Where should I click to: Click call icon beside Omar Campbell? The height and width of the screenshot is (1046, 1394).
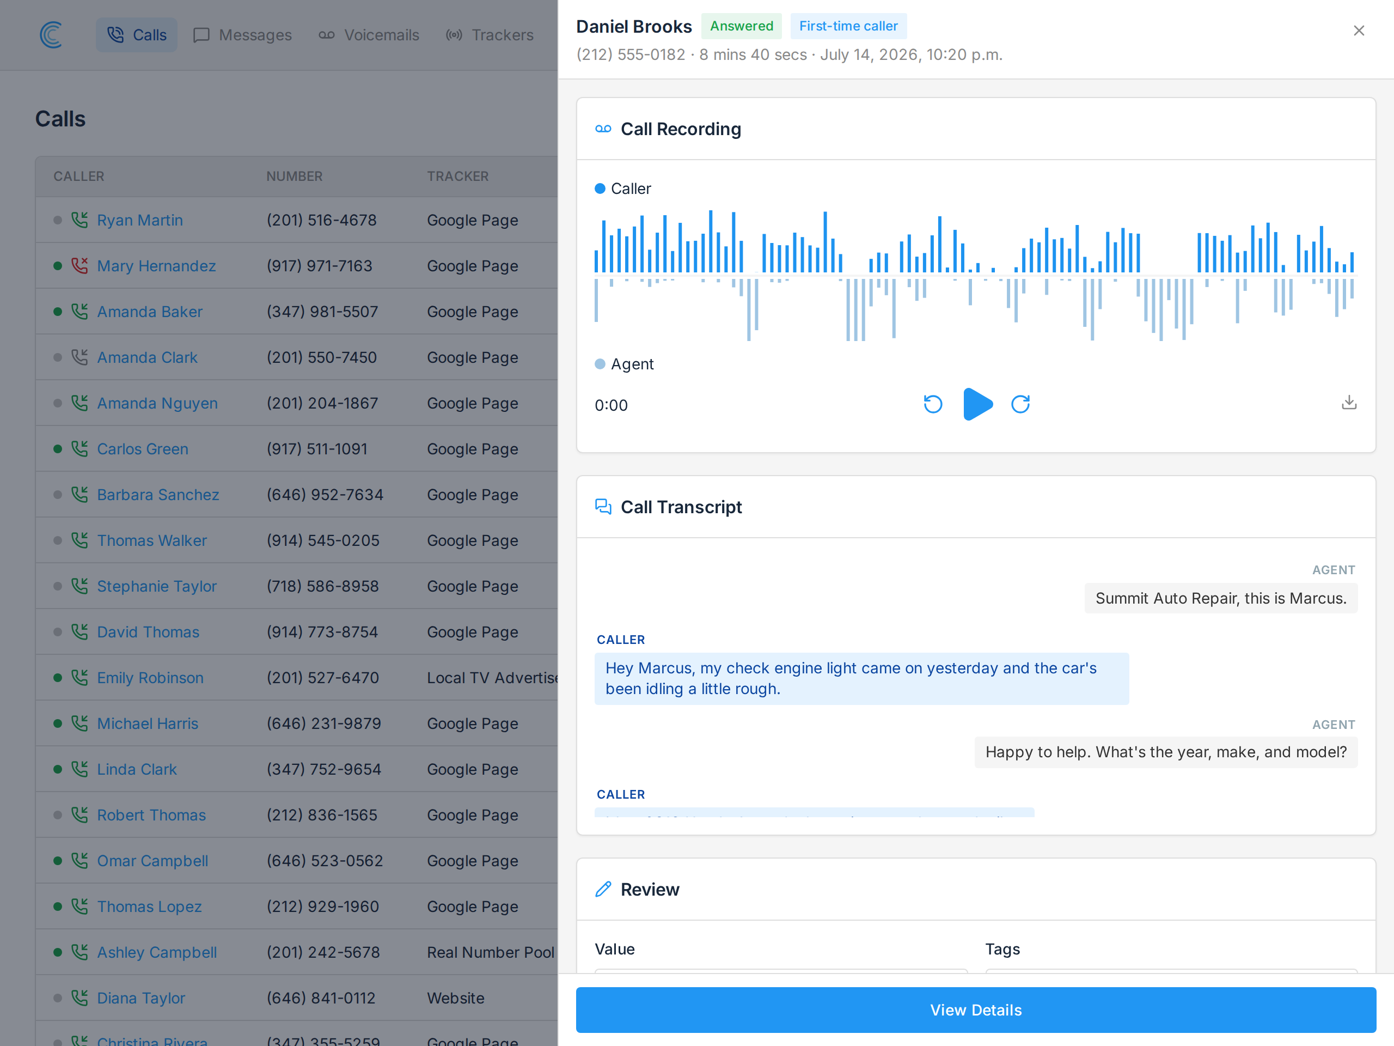pyautogui.click(x=80, y=860)
